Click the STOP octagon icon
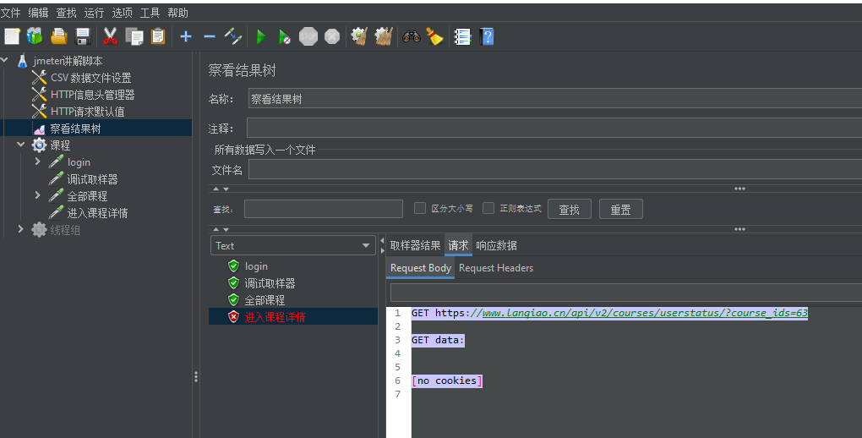The width and height of the screenshot is (862, 438). [308, 37]
